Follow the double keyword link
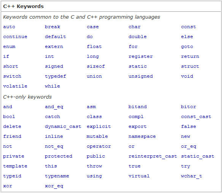Screen dimensions: 222x193 (x=138, y=37)
